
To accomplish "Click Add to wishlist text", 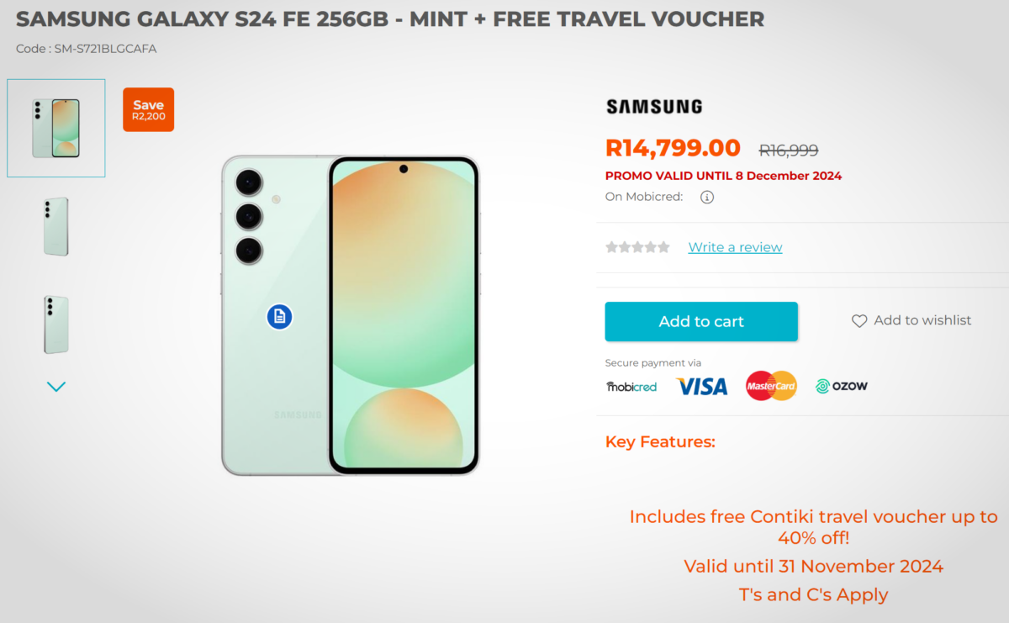I will point(922,320).
